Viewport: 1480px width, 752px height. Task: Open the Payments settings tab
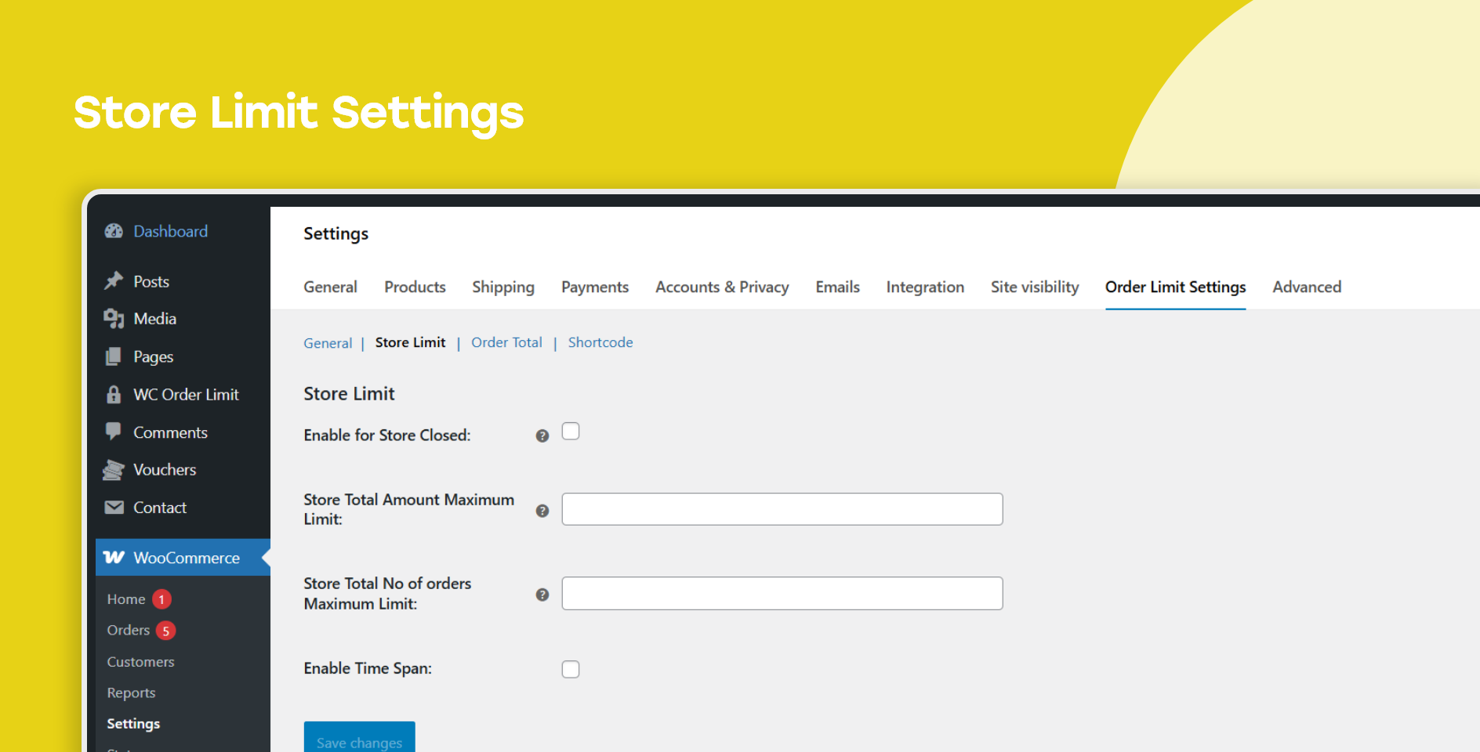tap(595, 287)
